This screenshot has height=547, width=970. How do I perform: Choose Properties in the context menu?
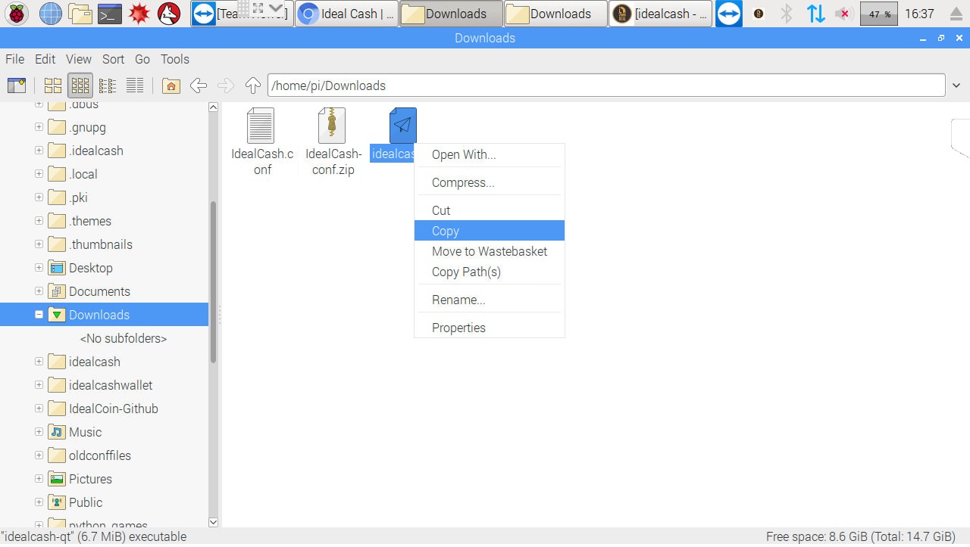tap(490, 328)
